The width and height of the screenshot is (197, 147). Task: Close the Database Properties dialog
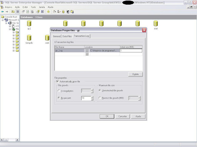[x=144, y=30]
